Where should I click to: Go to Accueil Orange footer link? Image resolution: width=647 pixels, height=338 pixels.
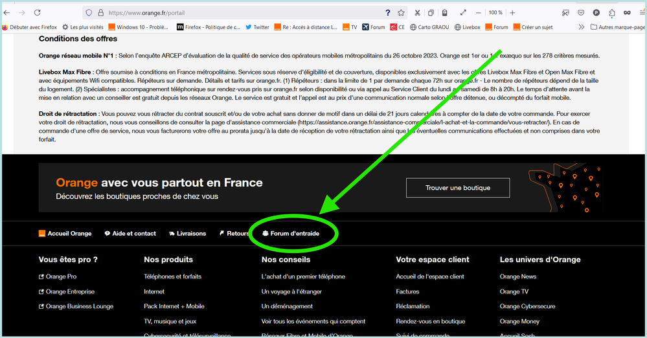[65, 234]
